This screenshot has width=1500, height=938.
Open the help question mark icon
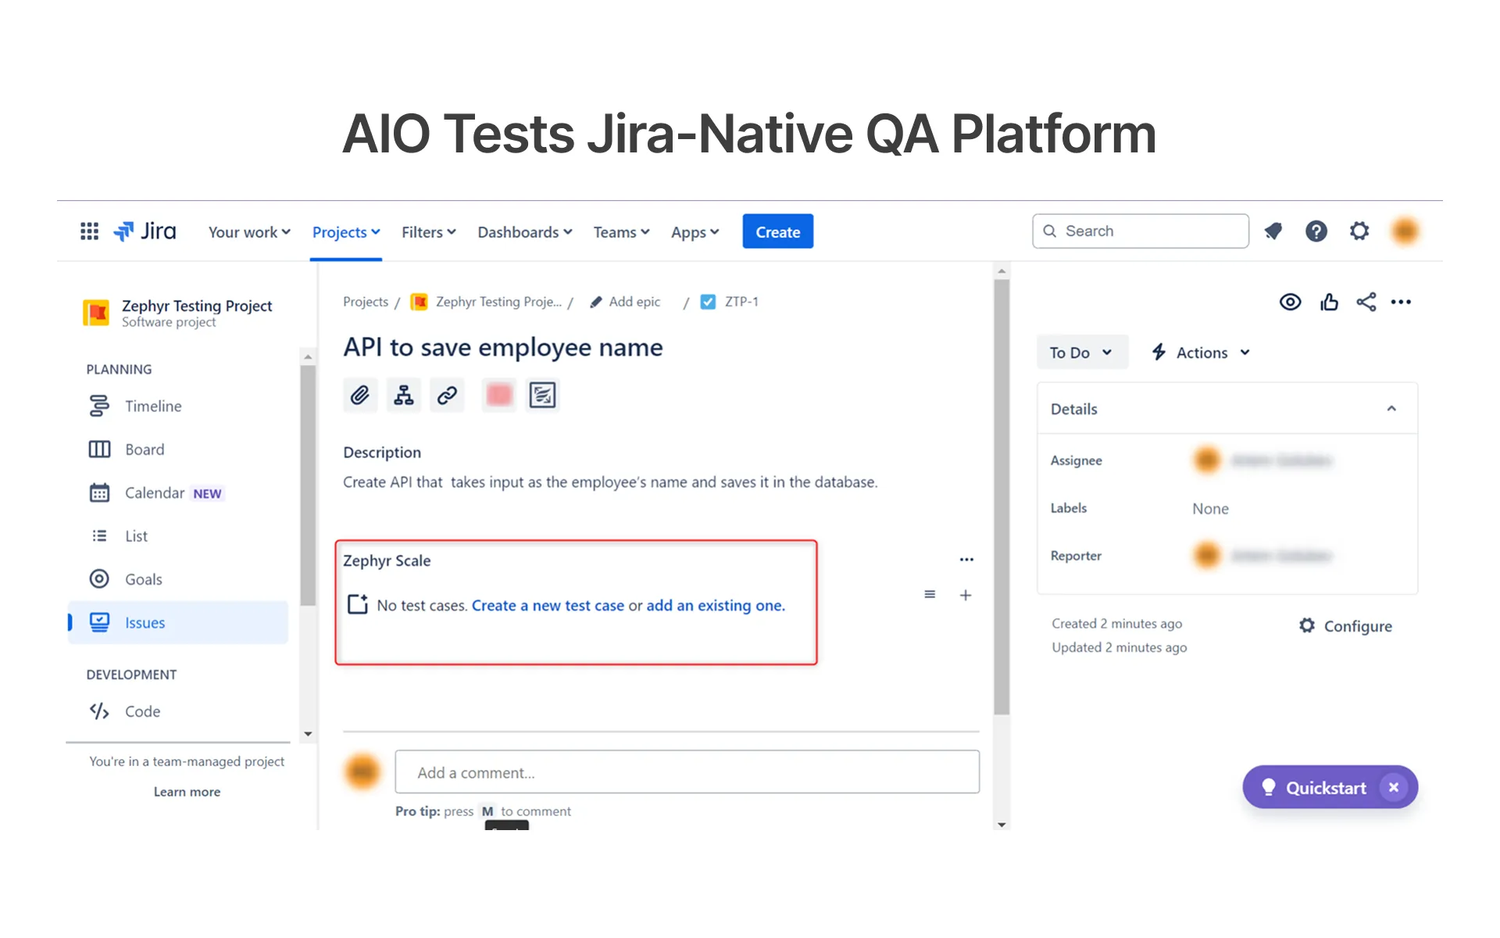1316,231
